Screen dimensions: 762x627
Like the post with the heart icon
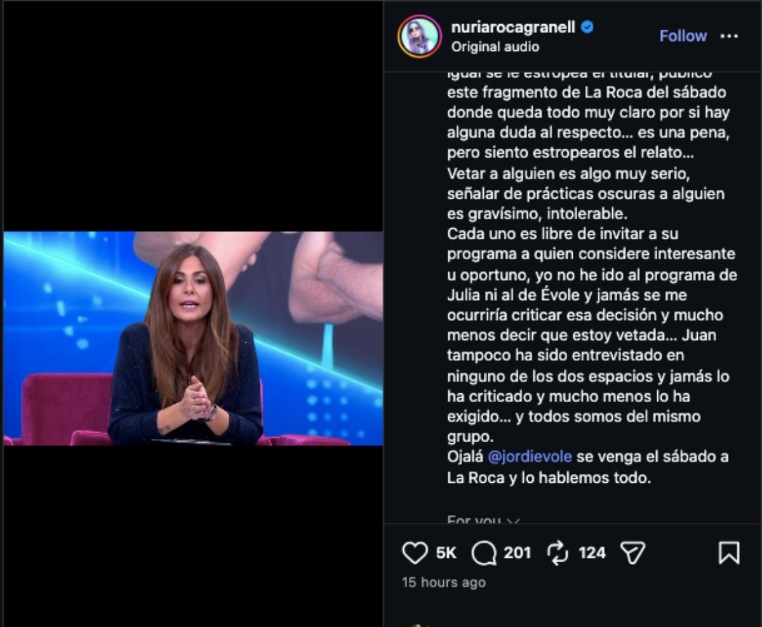point(415,553)
